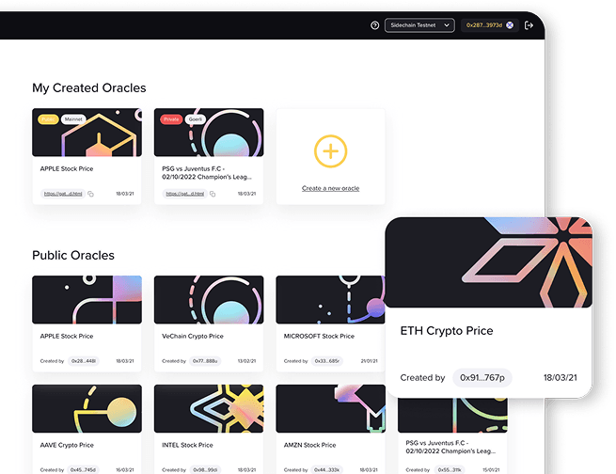Viewport: 616px width, 474px height.
Task: Click the Public tag on APPLE oracle
Action: (x=47, y=119)
